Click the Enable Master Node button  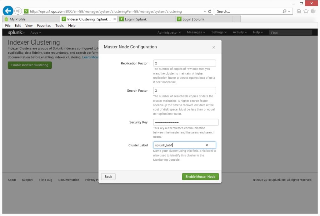tap(200, 176)
